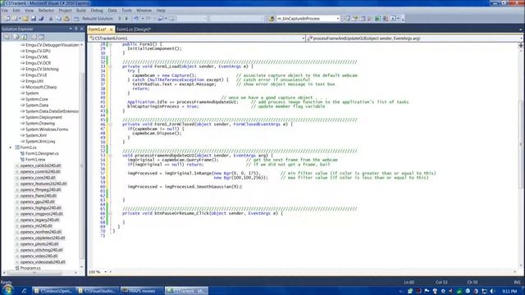525x295 pixels.
Task: Select System.Drawing reference
Action: (40, 123)
